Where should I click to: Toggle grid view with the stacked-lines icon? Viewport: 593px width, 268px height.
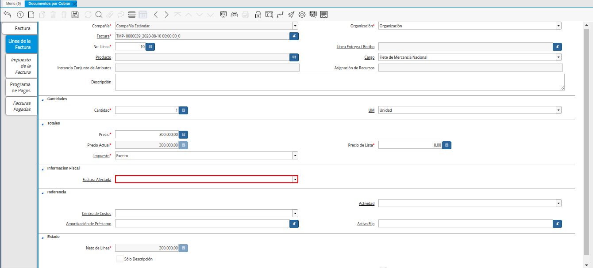pos(131,15)
